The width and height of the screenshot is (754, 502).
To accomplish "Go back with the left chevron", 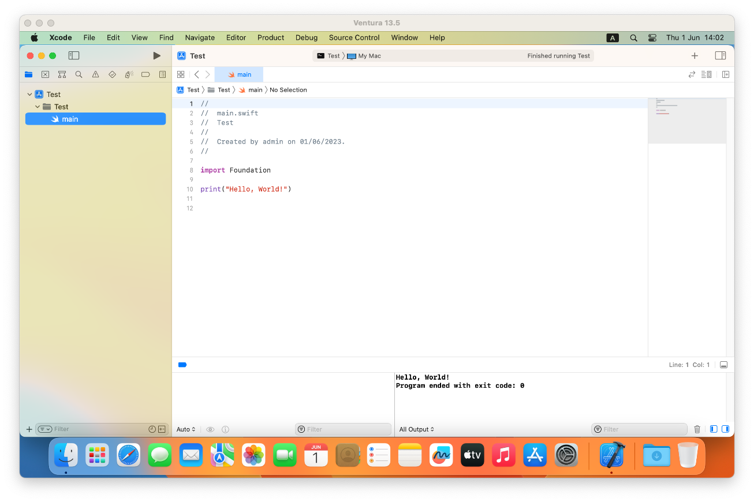I will (196, 74).
